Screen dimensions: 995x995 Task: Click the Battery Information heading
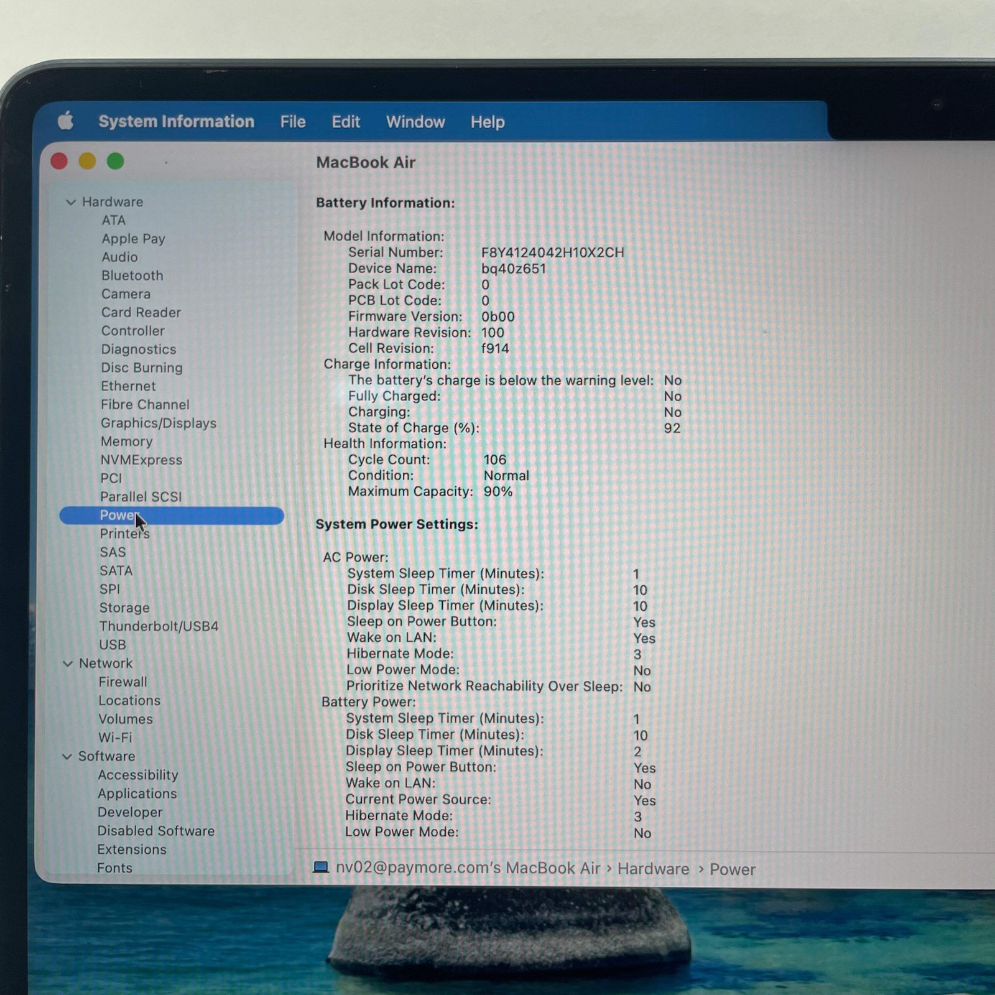[x=386, y=203]
